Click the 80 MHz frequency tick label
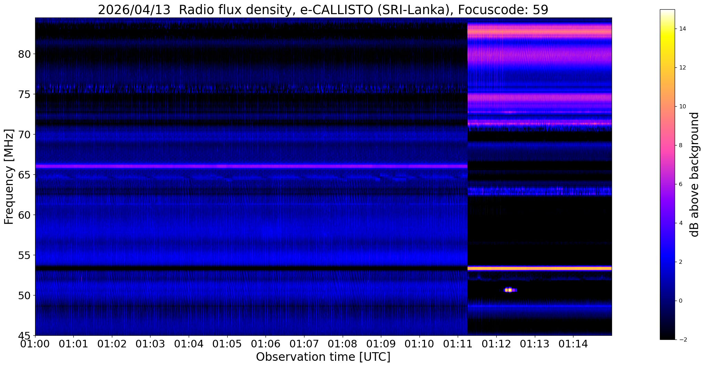 click(x=24, y=54)
